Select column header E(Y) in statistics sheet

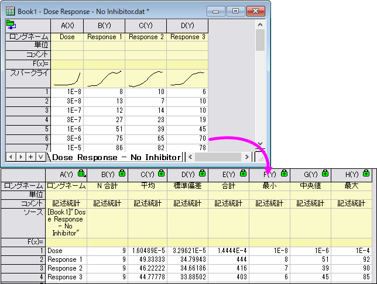[228, 175]
